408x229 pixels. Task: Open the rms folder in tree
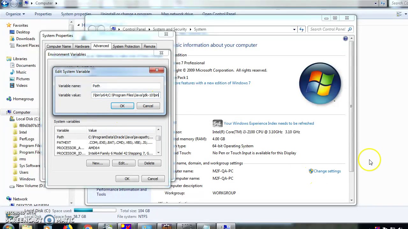click(x=22, y=159)
